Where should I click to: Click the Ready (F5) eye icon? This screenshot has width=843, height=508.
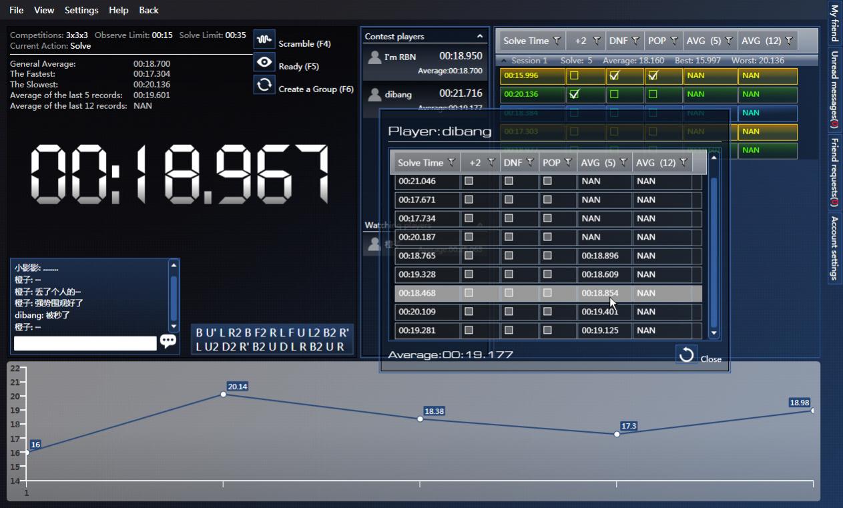coord(264,62)
